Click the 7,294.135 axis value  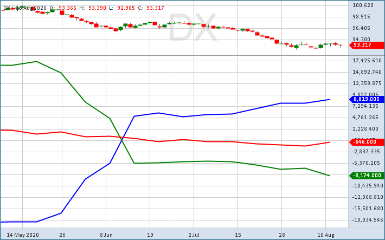point(365,106)
